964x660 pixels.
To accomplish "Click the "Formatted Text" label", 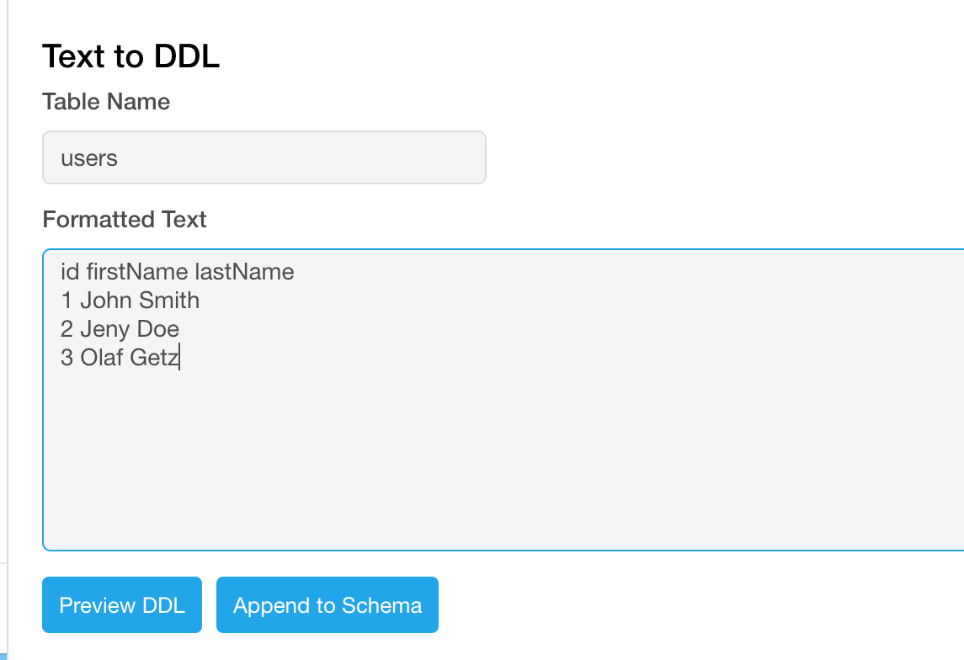I will pos(125,220).
